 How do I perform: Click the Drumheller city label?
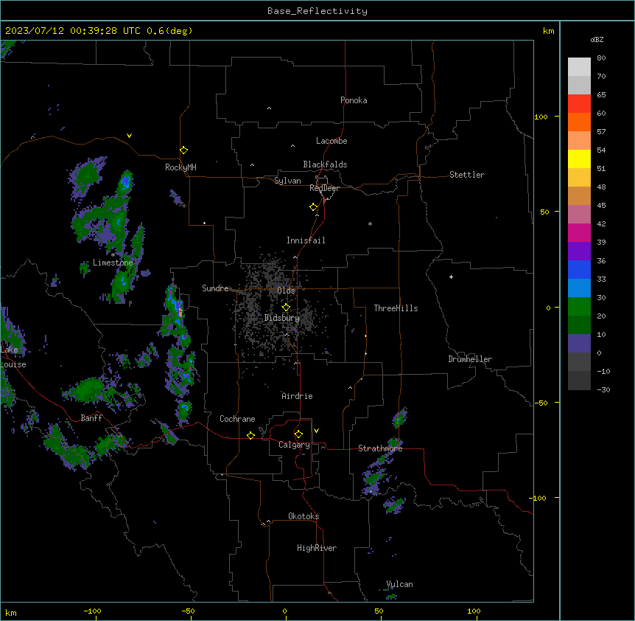[470, 359]
